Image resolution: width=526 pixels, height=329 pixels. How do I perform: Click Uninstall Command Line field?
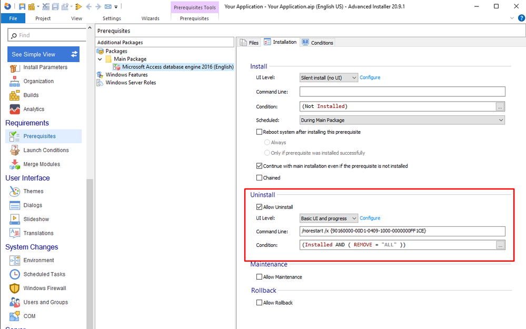(x=402, y=231)
